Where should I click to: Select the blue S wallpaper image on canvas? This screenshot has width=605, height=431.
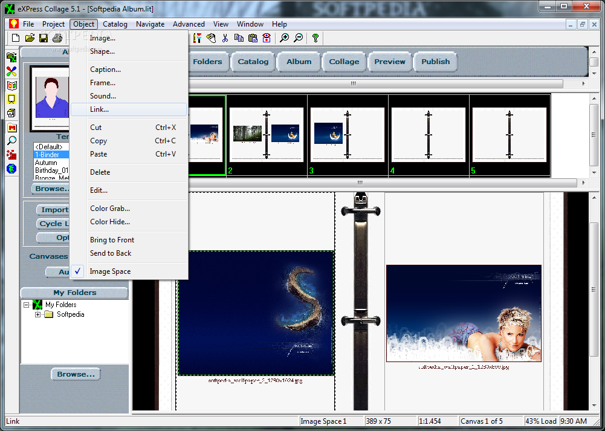pyautogui.click(x=256, y=313)
